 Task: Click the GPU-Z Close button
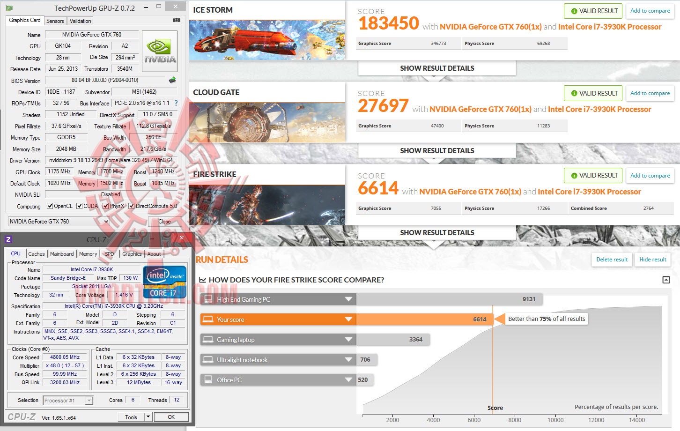point(165,222)
